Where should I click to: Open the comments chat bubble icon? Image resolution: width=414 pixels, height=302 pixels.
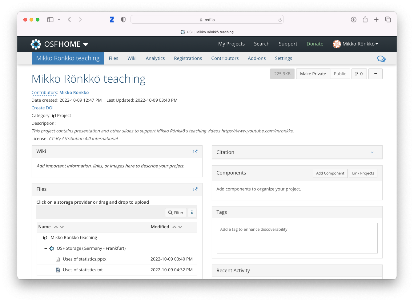(x=381, y=59)
